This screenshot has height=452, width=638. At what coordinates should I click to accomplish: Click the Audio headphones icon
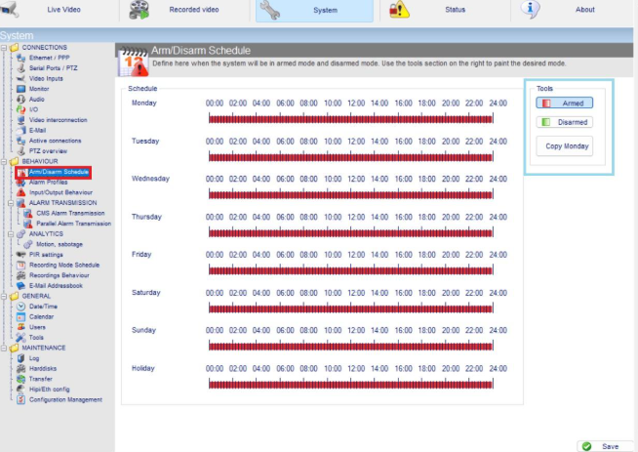click(x=20, y=100)
